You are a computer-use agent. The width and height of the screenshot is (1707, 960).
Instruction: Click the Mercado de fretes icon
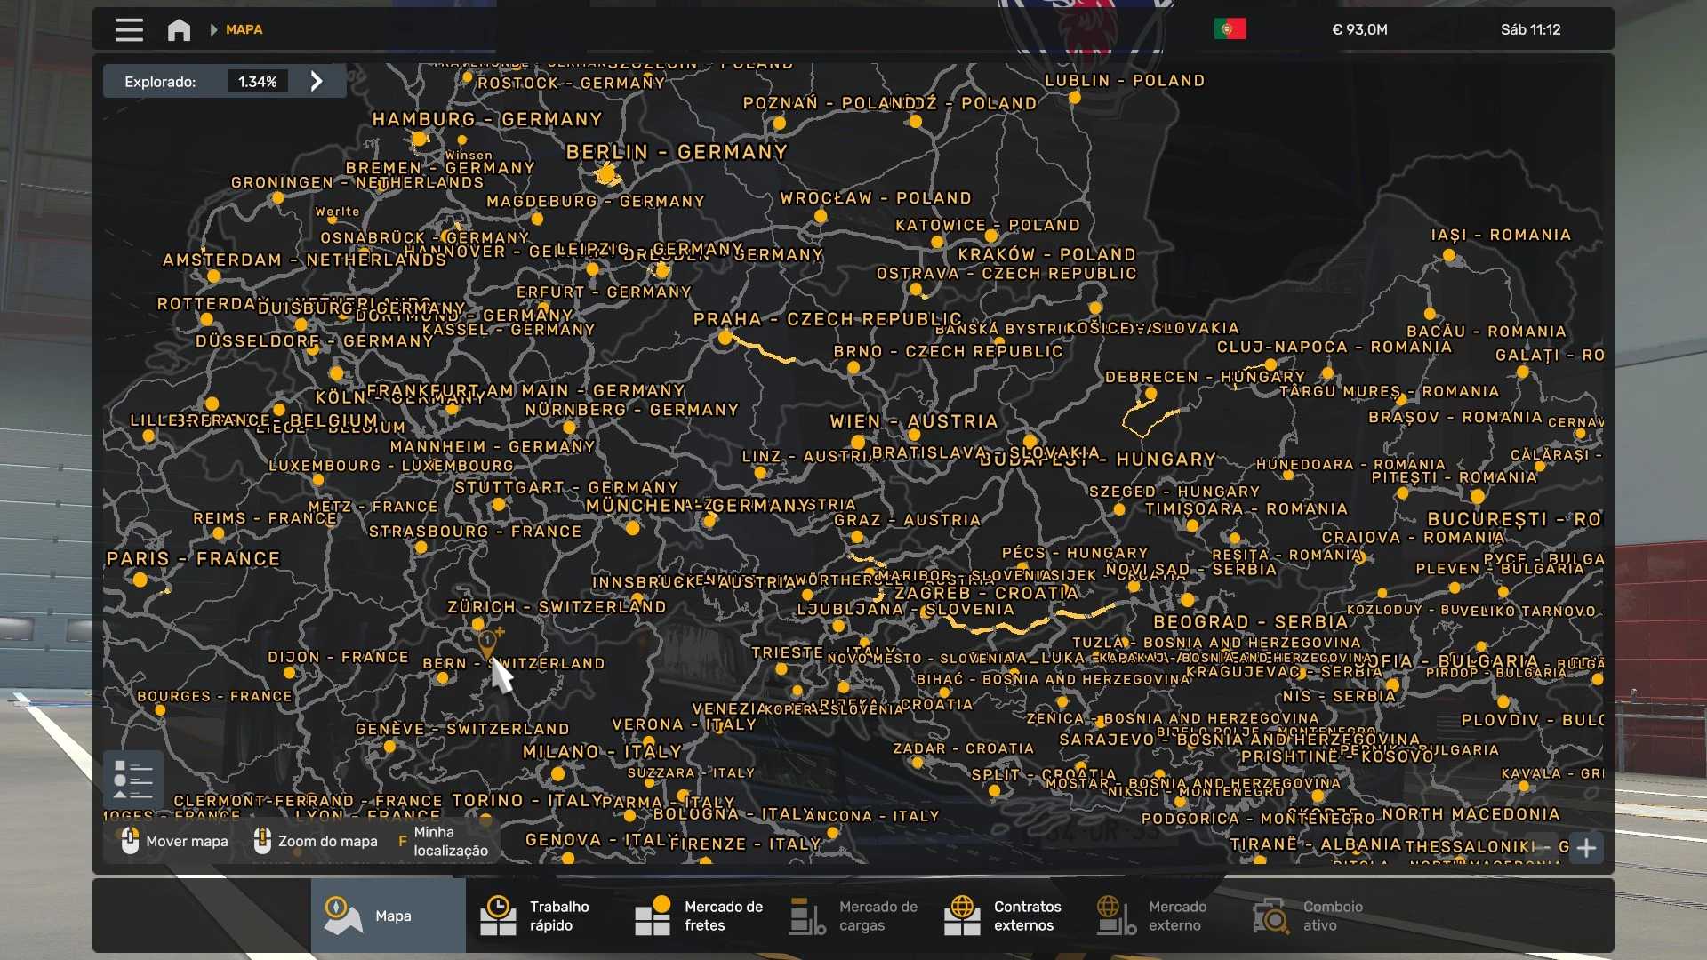click(653, 916)
